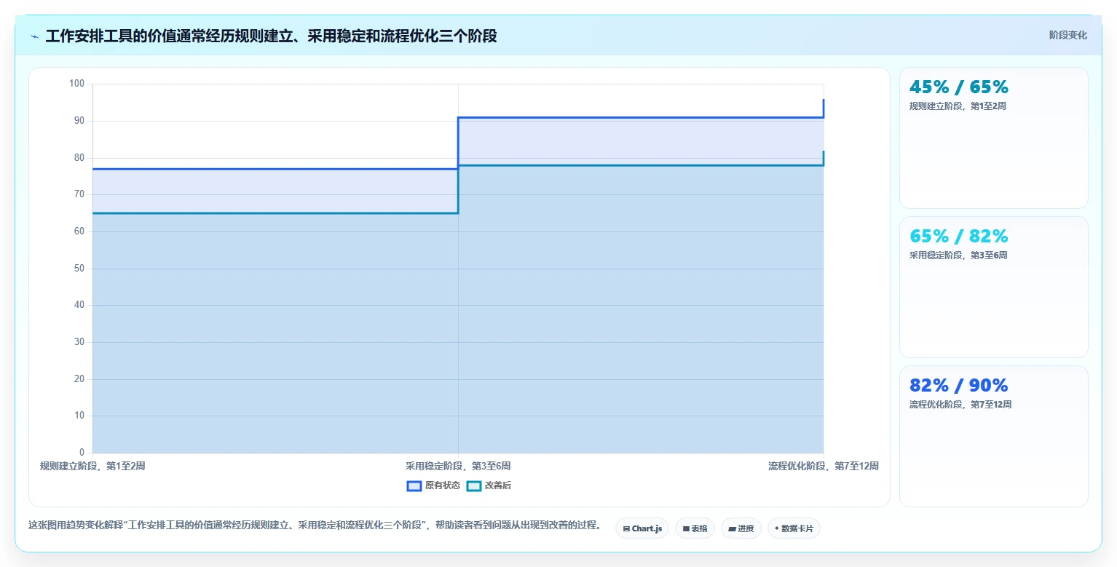Click the chart title heading text

coord(271,36)
